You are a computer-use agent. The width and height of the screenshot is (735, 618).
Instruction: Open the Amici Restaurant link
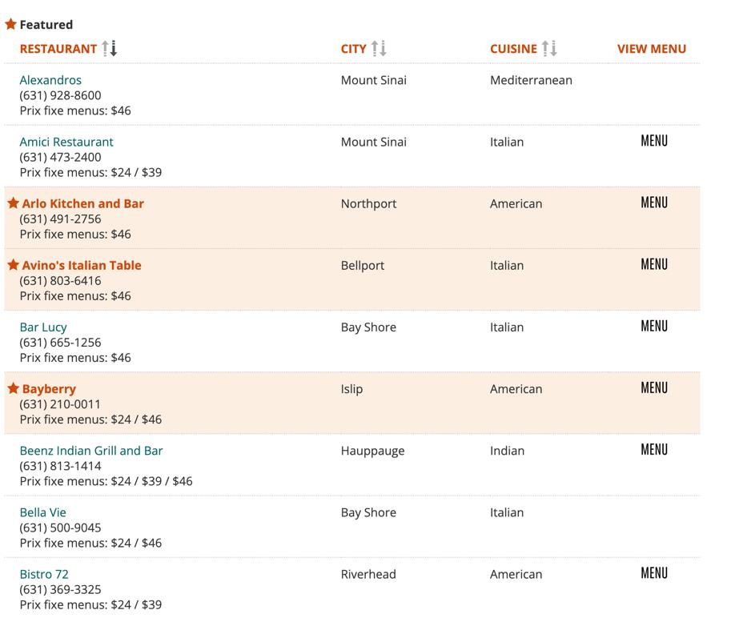66,142
